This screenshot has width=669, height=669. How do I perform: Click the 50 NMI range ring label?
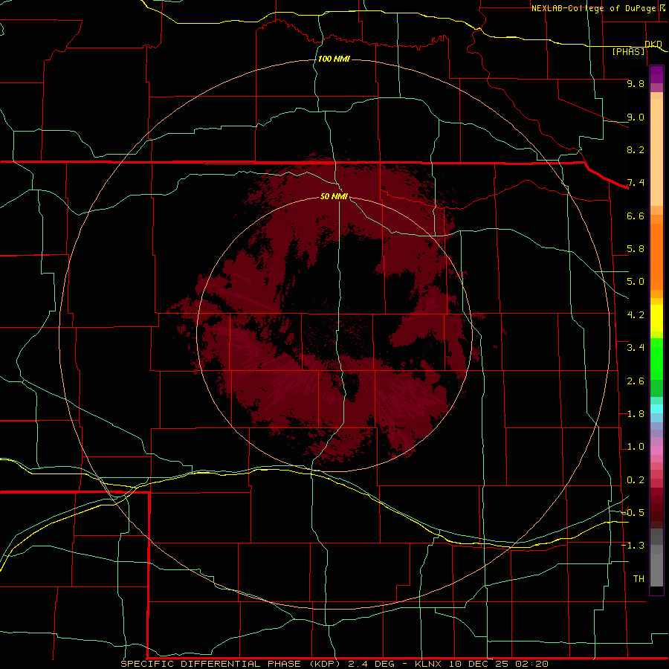(x=334, y=196)
